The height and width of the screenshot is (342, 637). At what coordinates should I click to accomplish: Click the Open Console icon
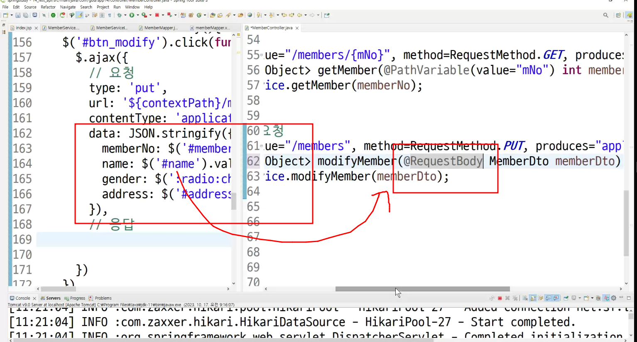click(x=586, y=298)
